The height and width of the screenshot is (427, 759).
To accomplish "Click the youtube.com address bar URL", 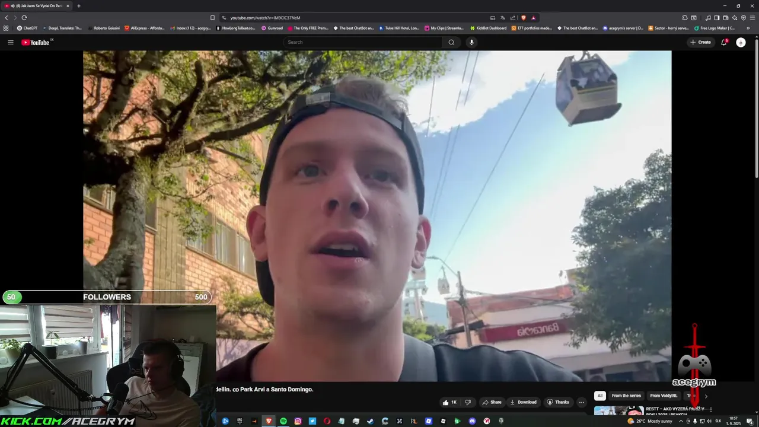I will point(265,18).
